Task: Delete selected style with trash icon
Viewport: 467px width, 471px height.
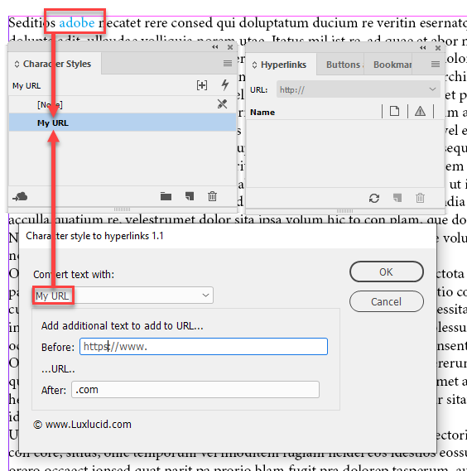Action: pos(212,196)
